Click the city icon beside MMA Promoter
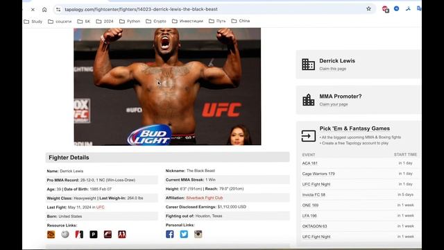The width and height of the screenshot is (444, 250). tap(308, 100)
